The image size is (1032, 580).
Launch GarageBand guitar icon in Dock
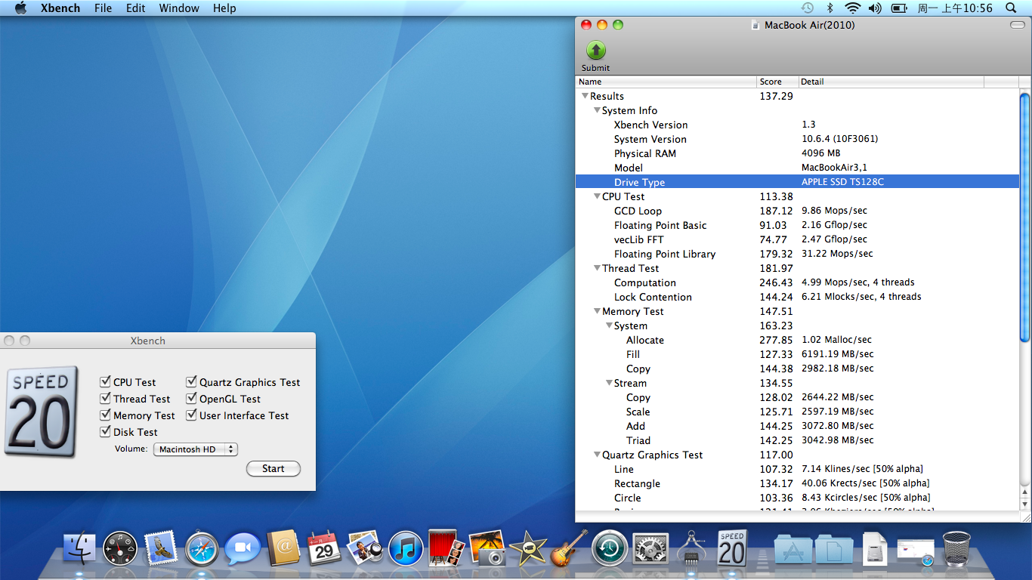point(568,548)
